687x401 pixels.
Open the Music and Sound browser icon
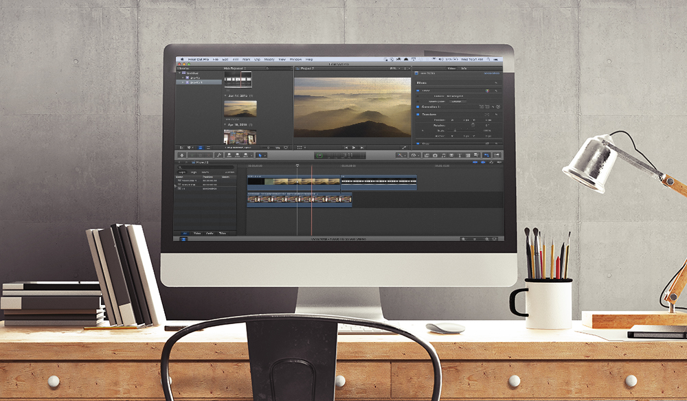click(443, 157)
